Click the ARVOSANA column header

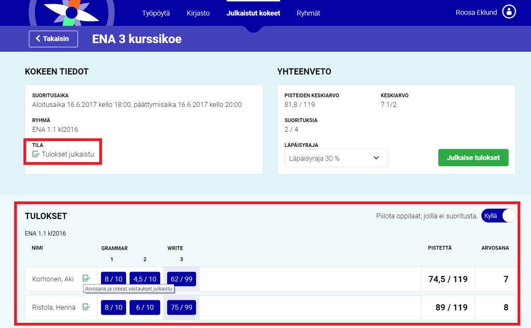[495, 248]
